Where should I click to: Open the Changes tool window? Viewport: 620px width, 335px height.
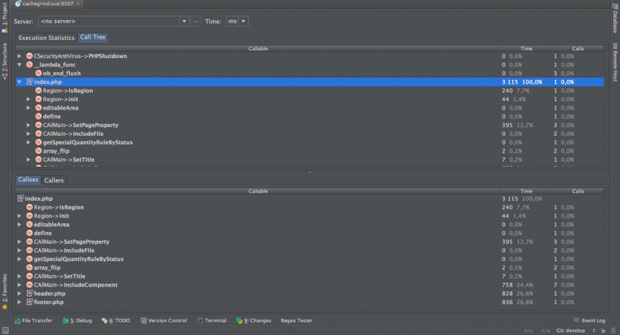click(253, 320)
